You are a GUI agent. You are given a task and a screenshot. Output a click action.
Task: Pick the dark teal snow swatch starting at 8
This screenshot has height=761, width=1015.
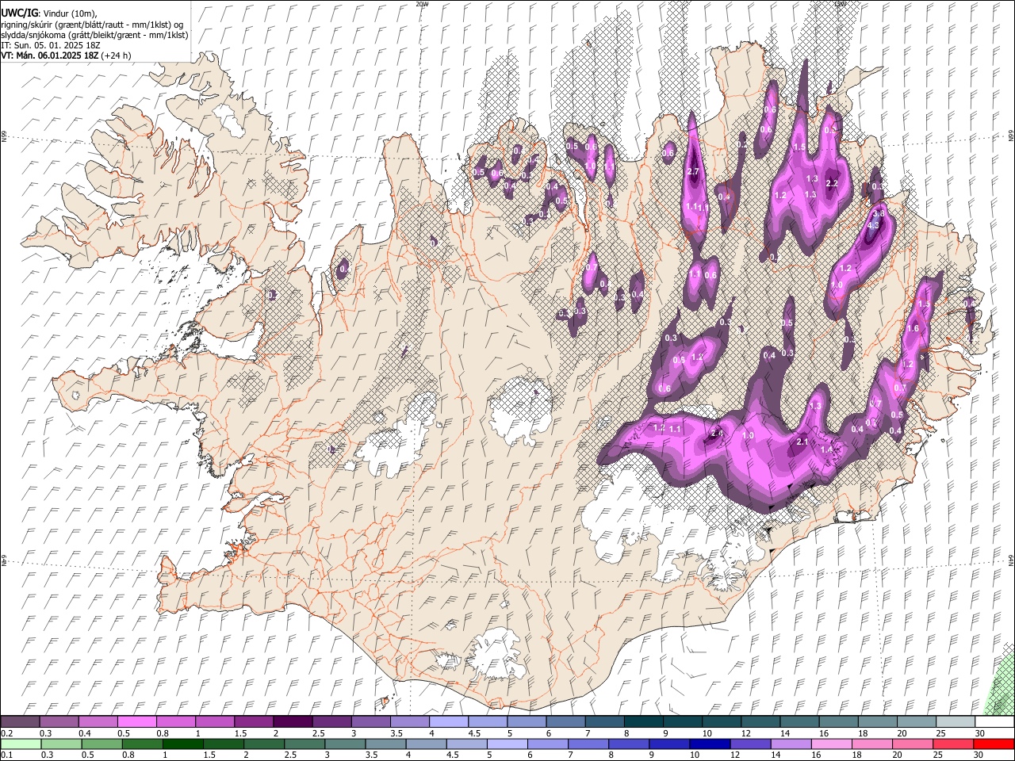click(644, 721)
